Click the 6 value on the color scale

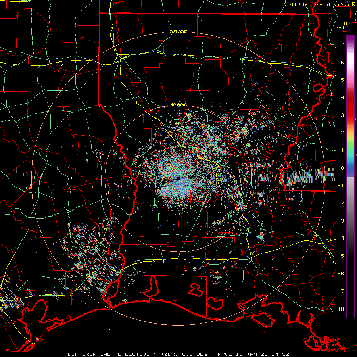pyautogui.click(x=342, y=62)
